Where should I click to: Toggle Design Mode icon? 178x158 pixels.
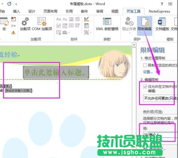86,19
